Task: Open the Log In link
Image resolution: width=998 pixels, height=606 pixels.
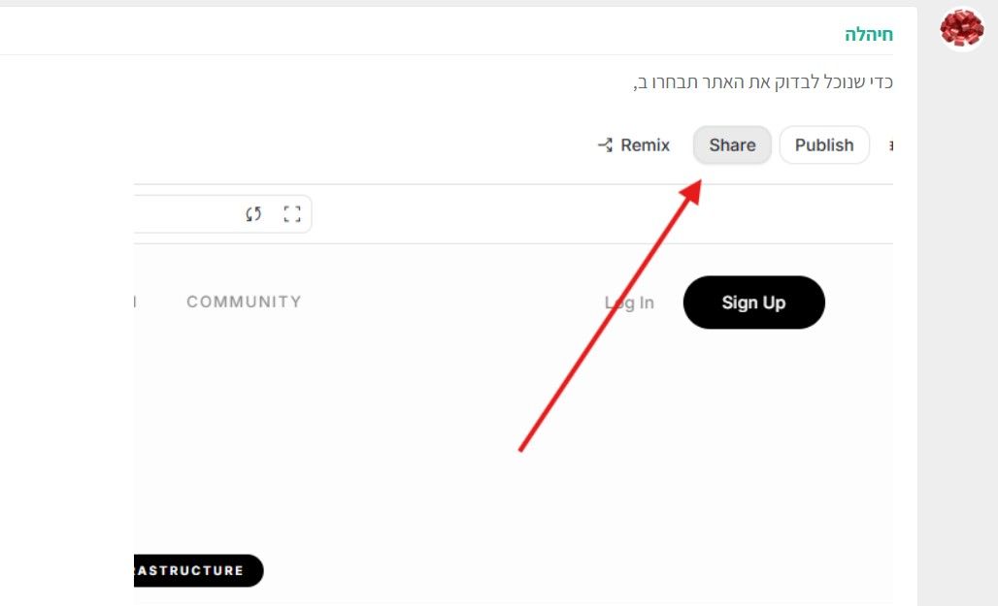Action: (629, 303)
